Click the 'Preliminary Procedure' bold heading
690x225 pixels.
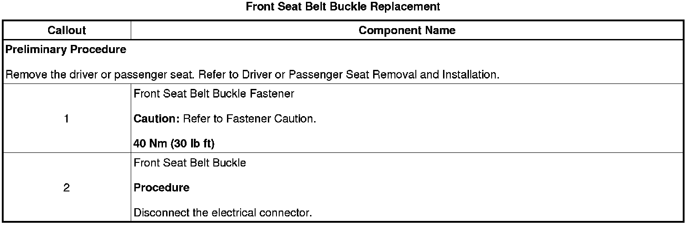[x=66, y=50]
